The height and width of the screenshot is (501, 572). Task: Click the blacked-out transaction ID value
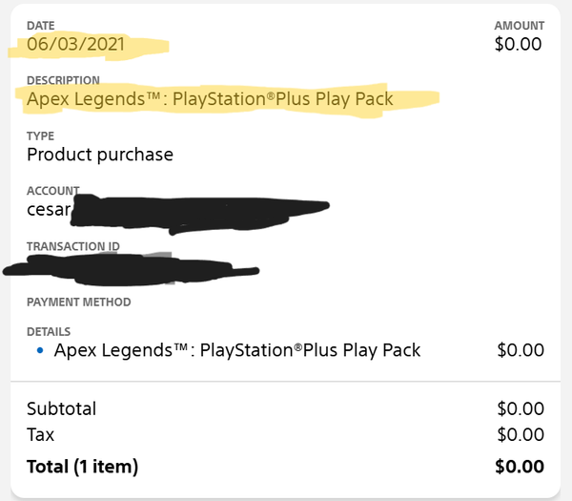[132, 270]
